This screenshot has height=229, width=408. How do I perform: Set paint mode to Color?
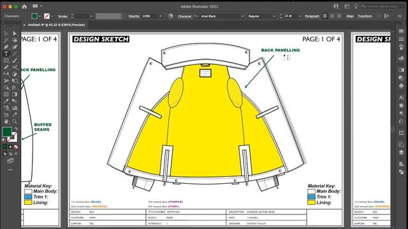coord(4,147)
